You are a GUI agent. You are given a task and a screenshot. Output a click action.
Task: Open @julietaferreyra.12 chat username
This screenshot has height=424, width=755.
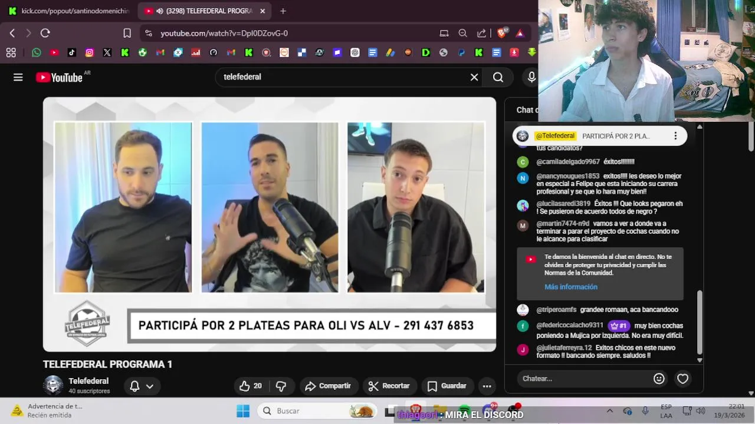point(564,348)
